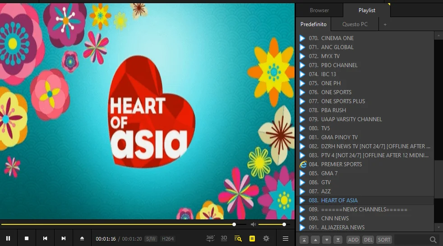Viewport: 443px width, 246px height.
Task: Click the SORT playlist button
Action: pos(384,240)
